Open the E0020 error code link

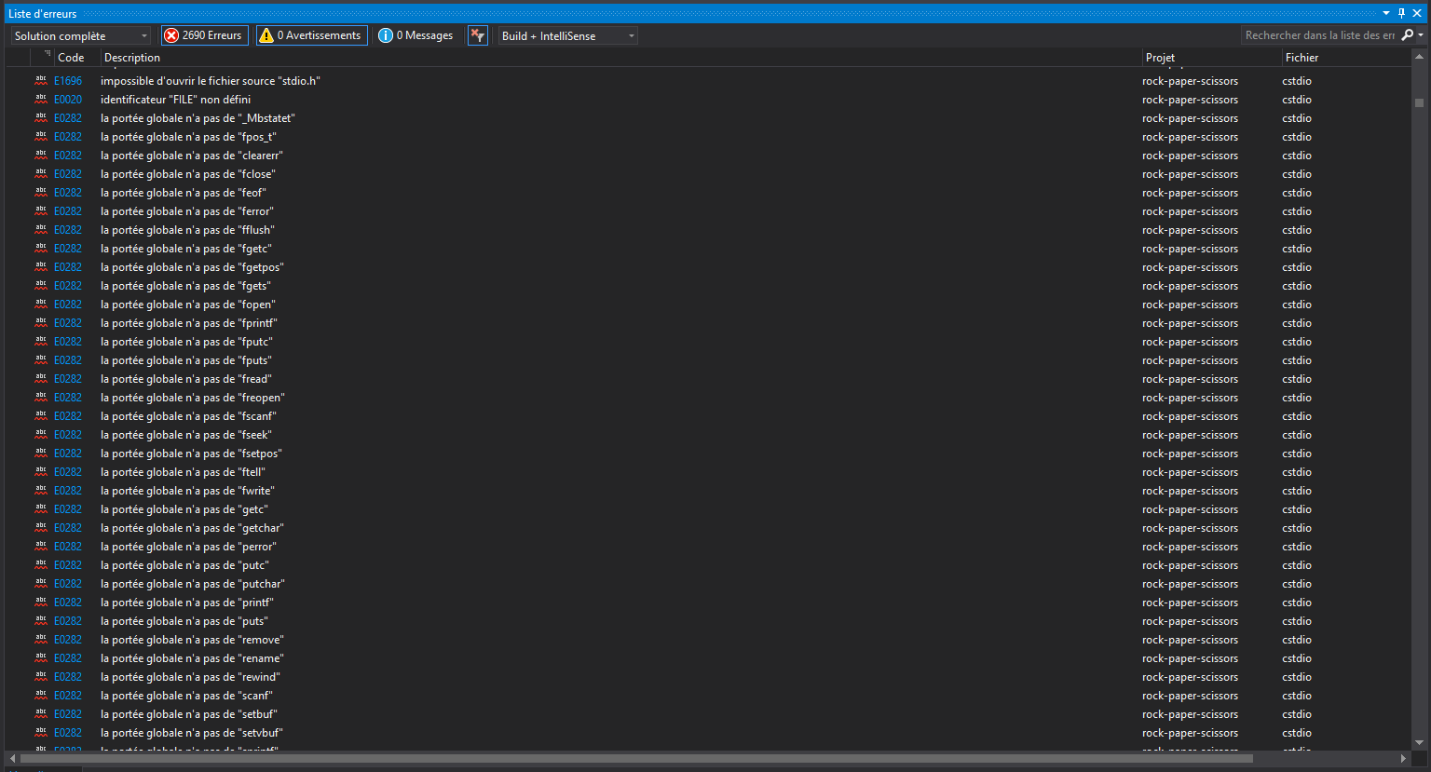click(x=68, y=99)
